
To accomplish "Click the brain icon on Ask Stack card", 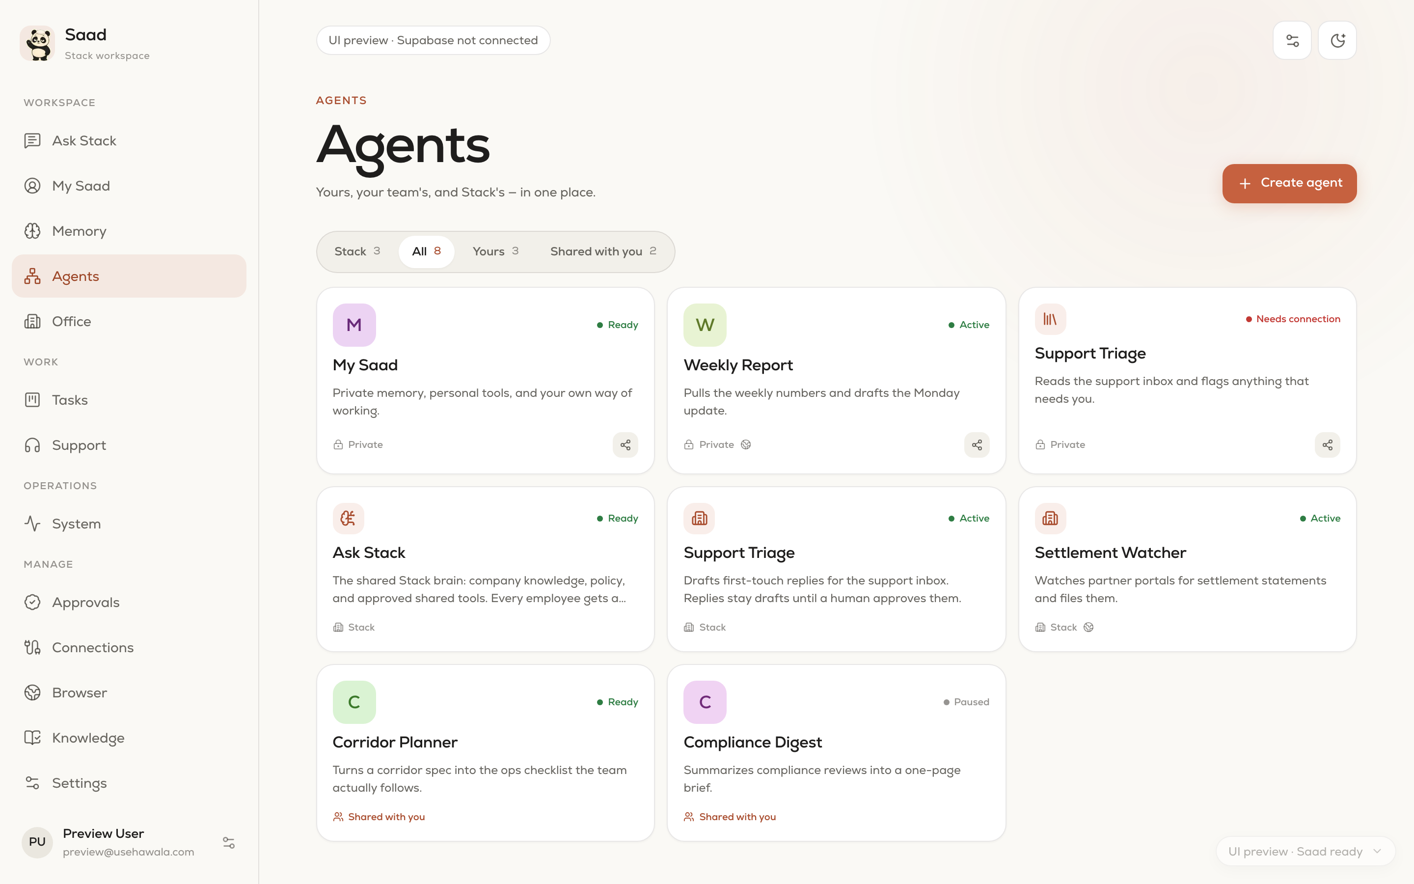I will pos(348,519).
